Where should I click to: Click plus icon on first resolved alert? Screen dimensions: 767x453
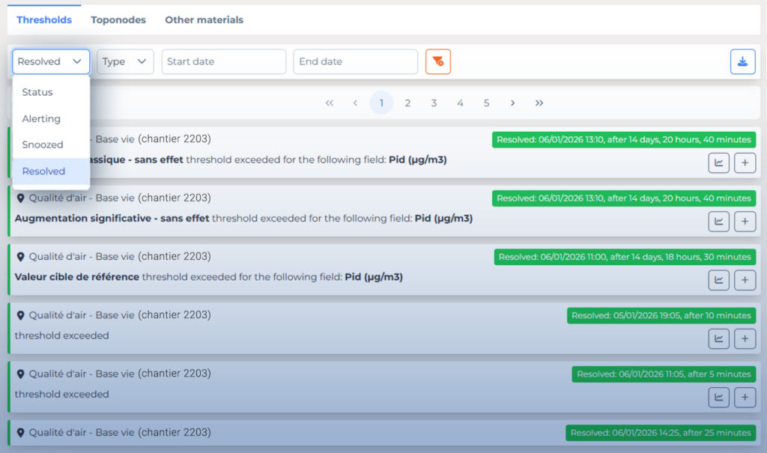click(745, 162)
